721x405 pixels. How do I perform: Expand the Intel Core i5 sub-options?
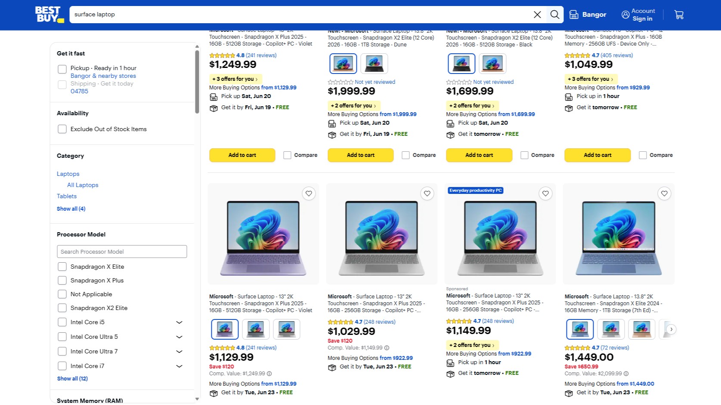point(179,322)
